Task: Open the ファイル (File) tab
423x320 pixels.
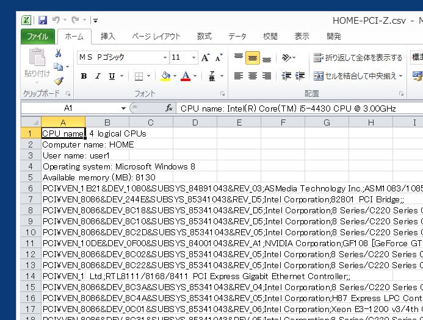Action: point(37,37)
